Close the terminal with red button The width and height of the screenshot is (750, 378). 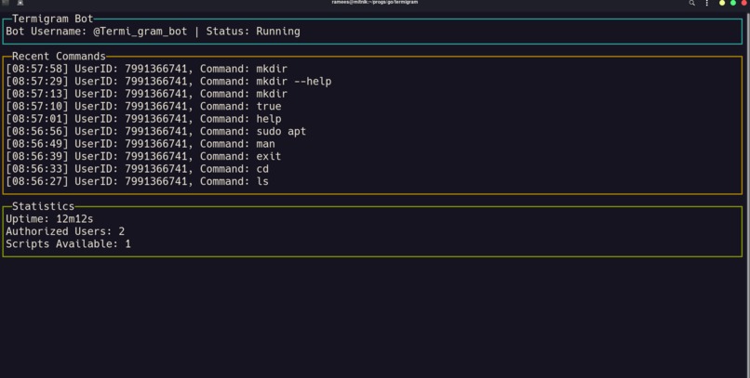coord(744,3)
